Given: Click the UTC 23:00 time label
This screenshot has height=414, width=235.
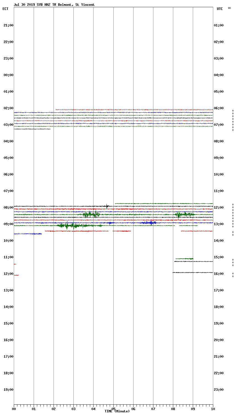Looking at the screenshot, I should [x=219, y=390].
